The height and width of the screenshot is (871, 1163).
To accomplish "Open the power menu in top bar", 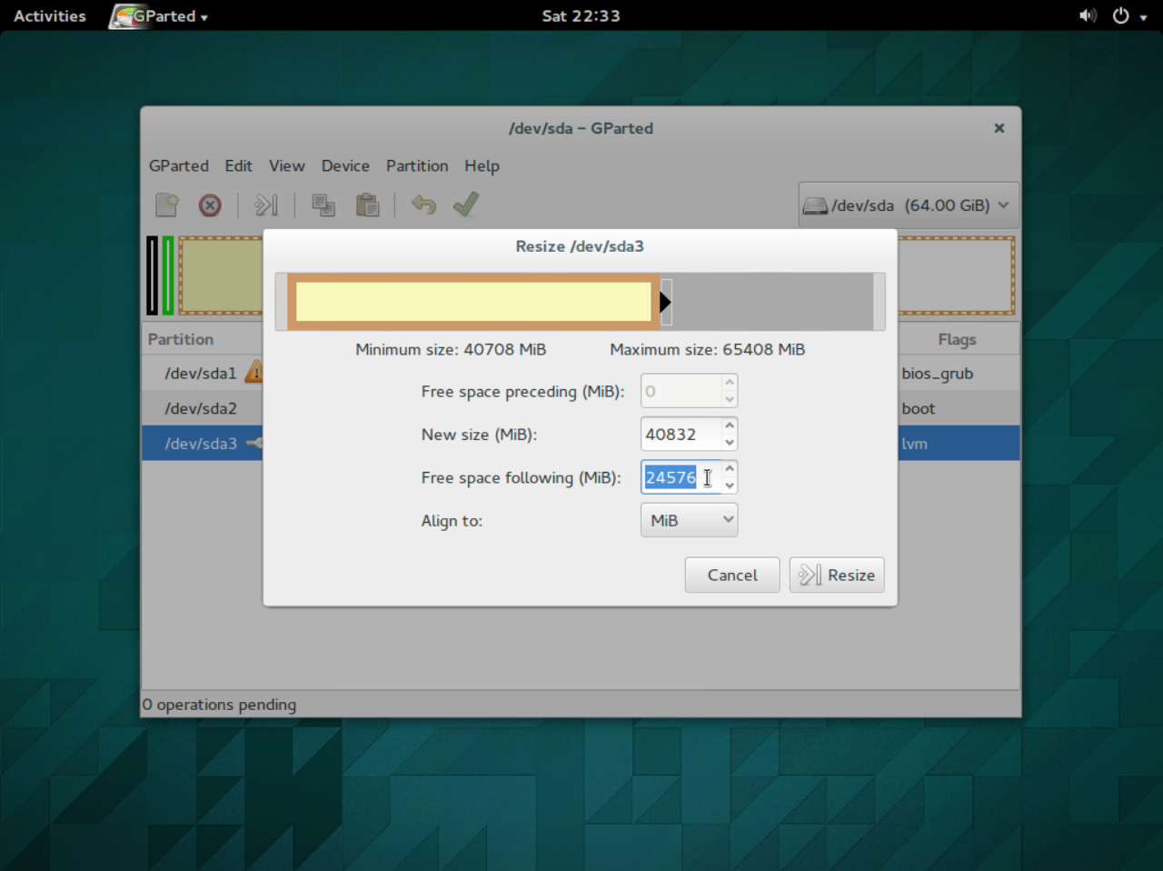I will click(1129, 15).
